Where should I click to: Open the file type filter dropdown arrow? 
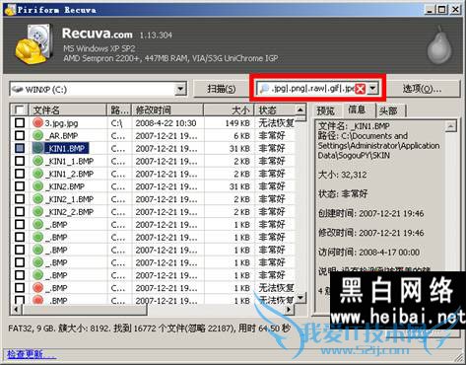pyautogui.click(x=372, y=89)
